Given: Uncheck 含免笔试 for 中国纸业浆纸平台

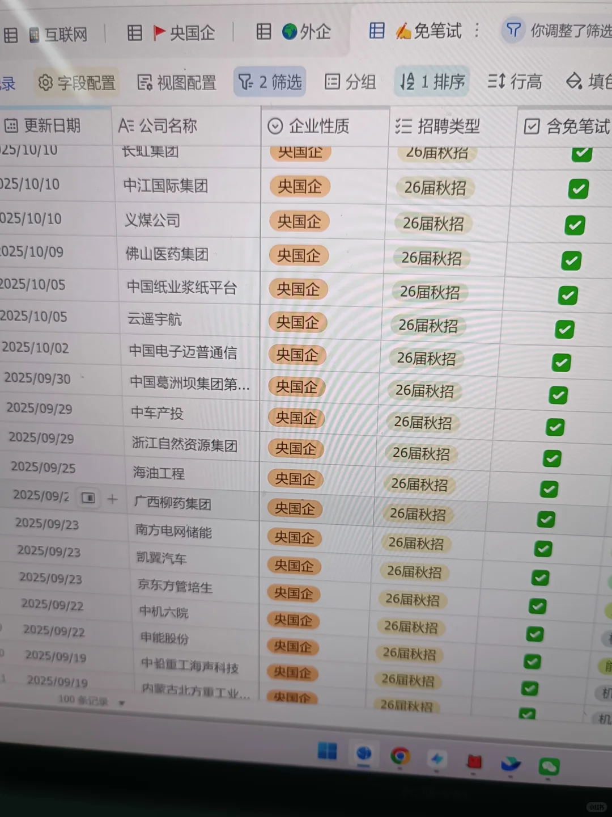Looking at the screenshot, I should click(x=568, y=295).
